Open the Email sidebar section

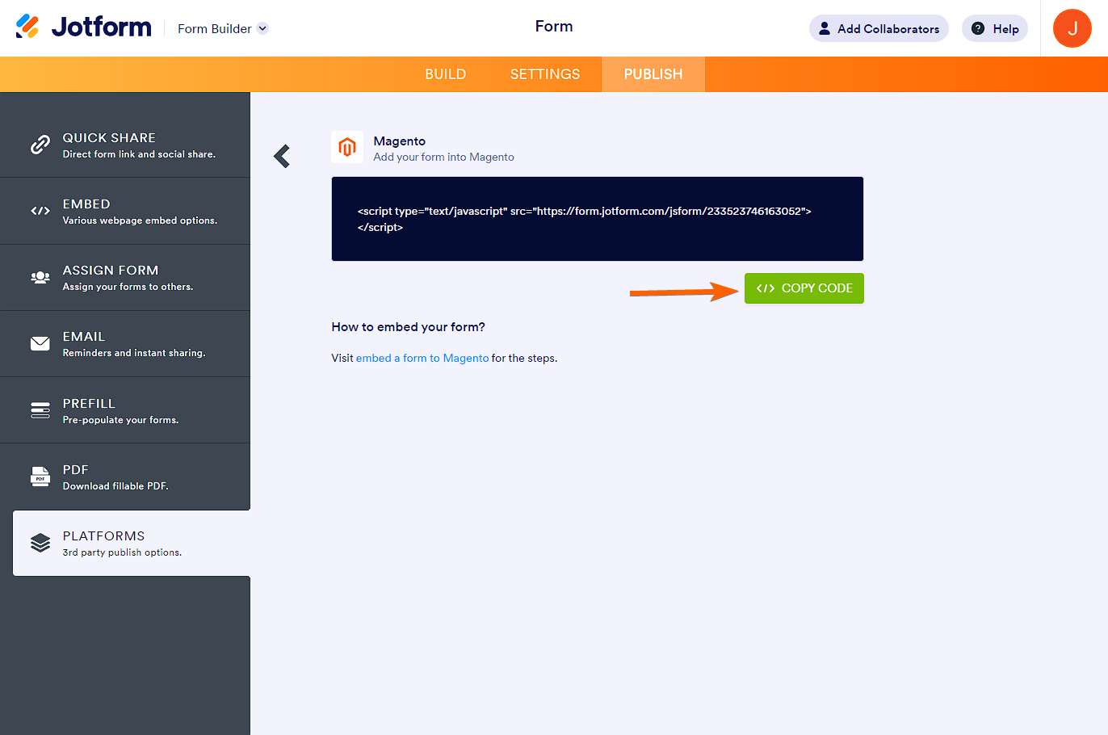tap(125, 343)
